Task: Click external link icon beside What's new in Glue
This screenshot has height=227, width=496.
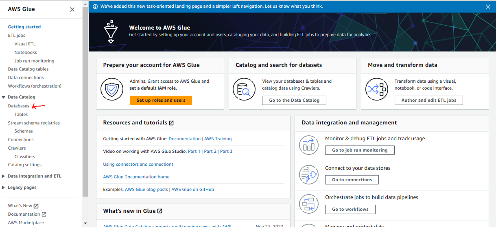Action: [x=160, y=211]
